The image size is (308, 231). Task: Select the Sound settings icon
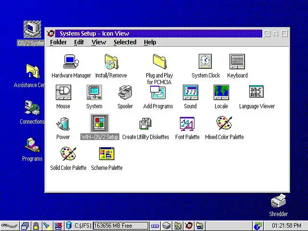point(191,92)
